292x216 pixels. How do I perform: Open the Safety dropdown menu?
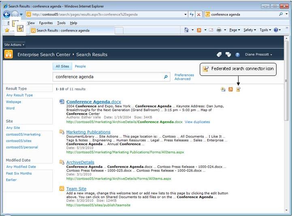pos(250,30)
